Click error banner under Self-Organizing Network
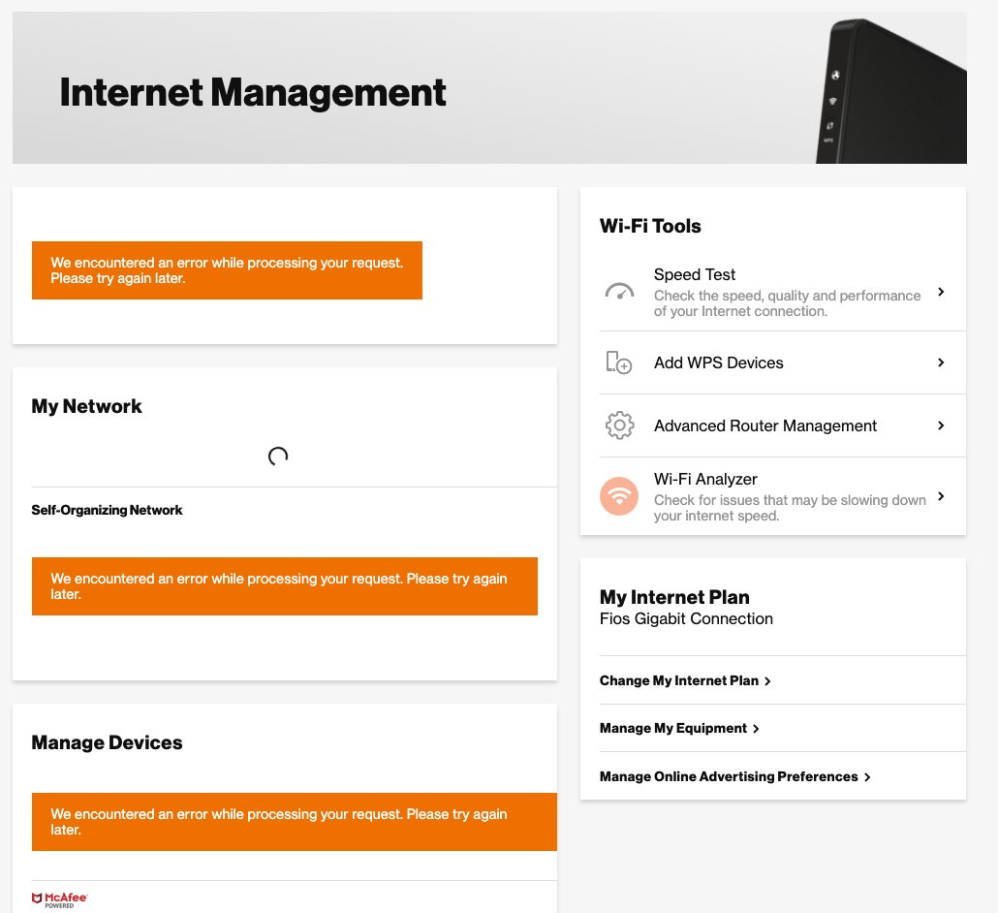The image size is (998, 913). [x=285, y=586]
